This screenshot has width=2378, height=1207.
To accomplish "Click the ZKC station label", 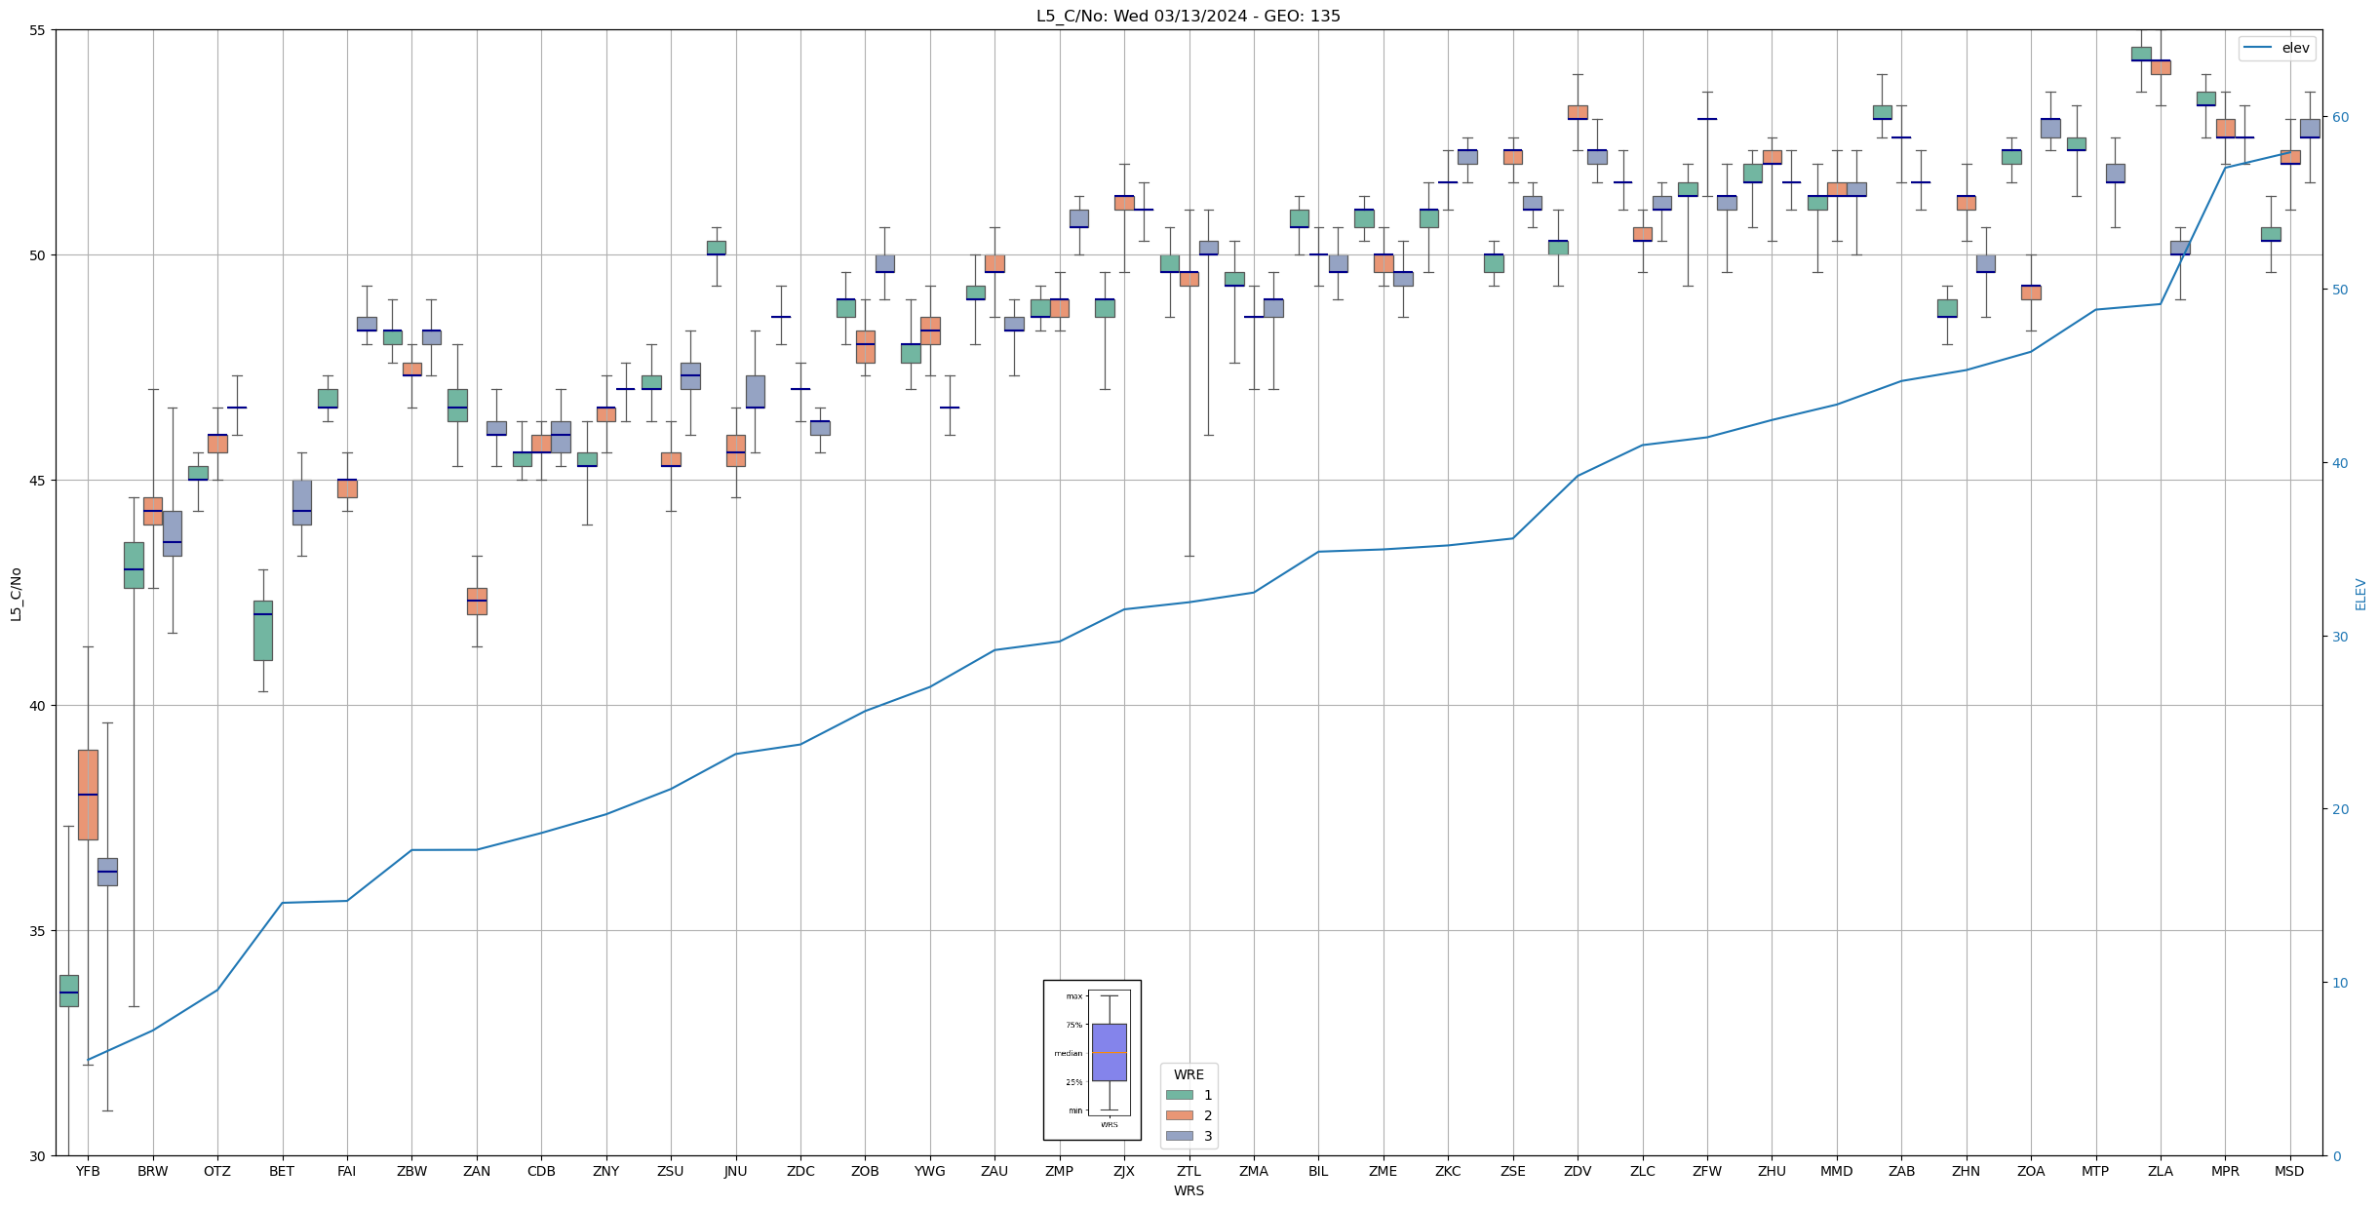I will pyautogui.click(x=1448, y=1171).
